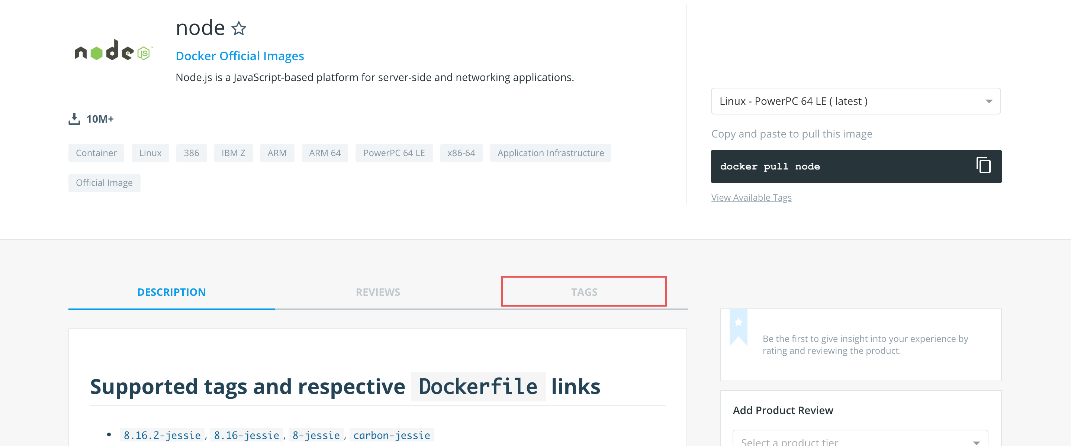This screenshot has width=1071, height=446.
Task: Open the Docker Official Images link
Action: click(x=239, y=56)
